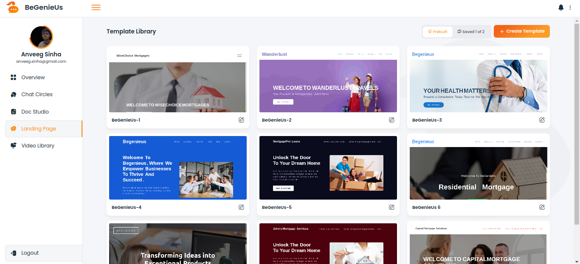This screenshot has height=264, width=580.
Task: Open Overview in the sidebar
Action: tap(43, 78)
